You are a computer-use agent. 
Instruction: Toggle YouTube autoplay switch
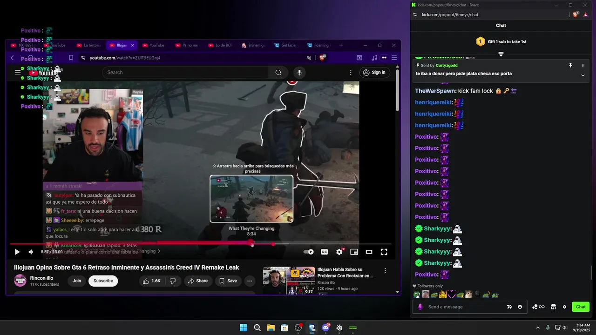tap(308, 252)
